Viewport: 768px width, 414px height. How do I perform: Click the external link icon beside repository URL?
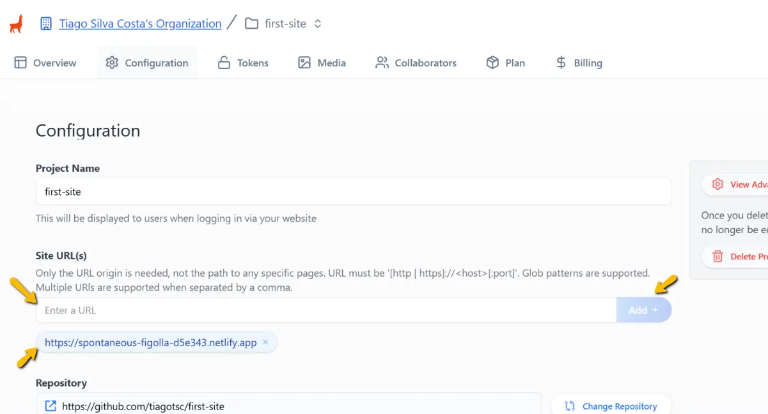[51, 406]
